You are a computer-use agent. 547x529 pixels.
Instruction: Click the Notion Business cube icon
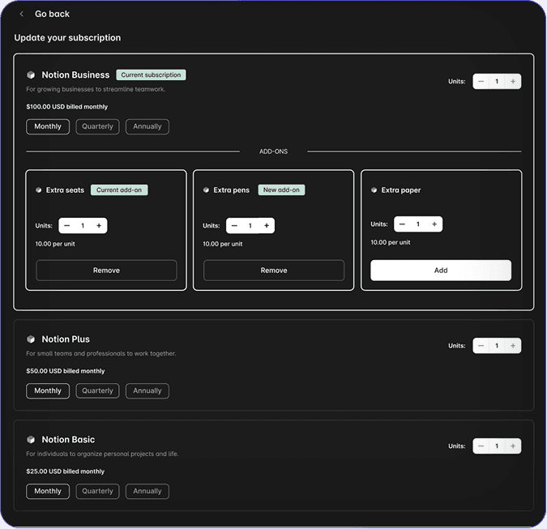click(31, 75)
